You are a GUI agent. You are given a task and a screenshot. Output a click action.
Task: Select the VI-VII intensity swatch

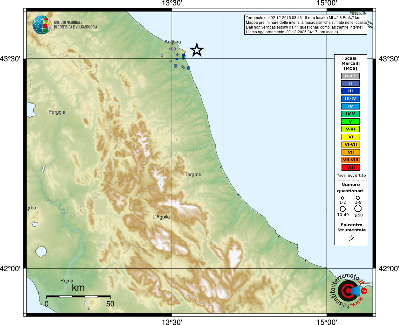[x=351, y=145]
